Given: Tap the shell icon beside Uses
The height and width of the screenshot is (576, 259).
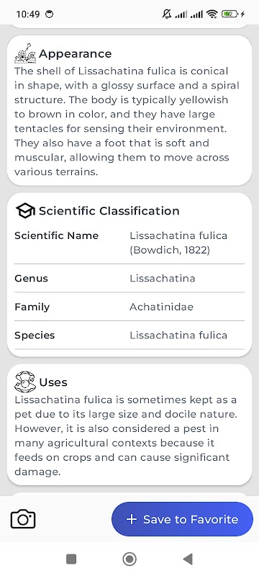Looking at the screenshot, I should [x=25, y=382].
